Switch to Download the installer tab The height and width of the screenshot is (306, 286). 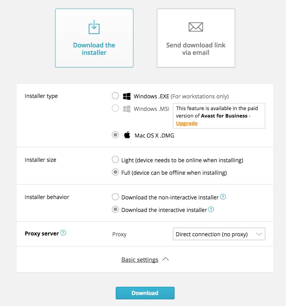(94, 38)
